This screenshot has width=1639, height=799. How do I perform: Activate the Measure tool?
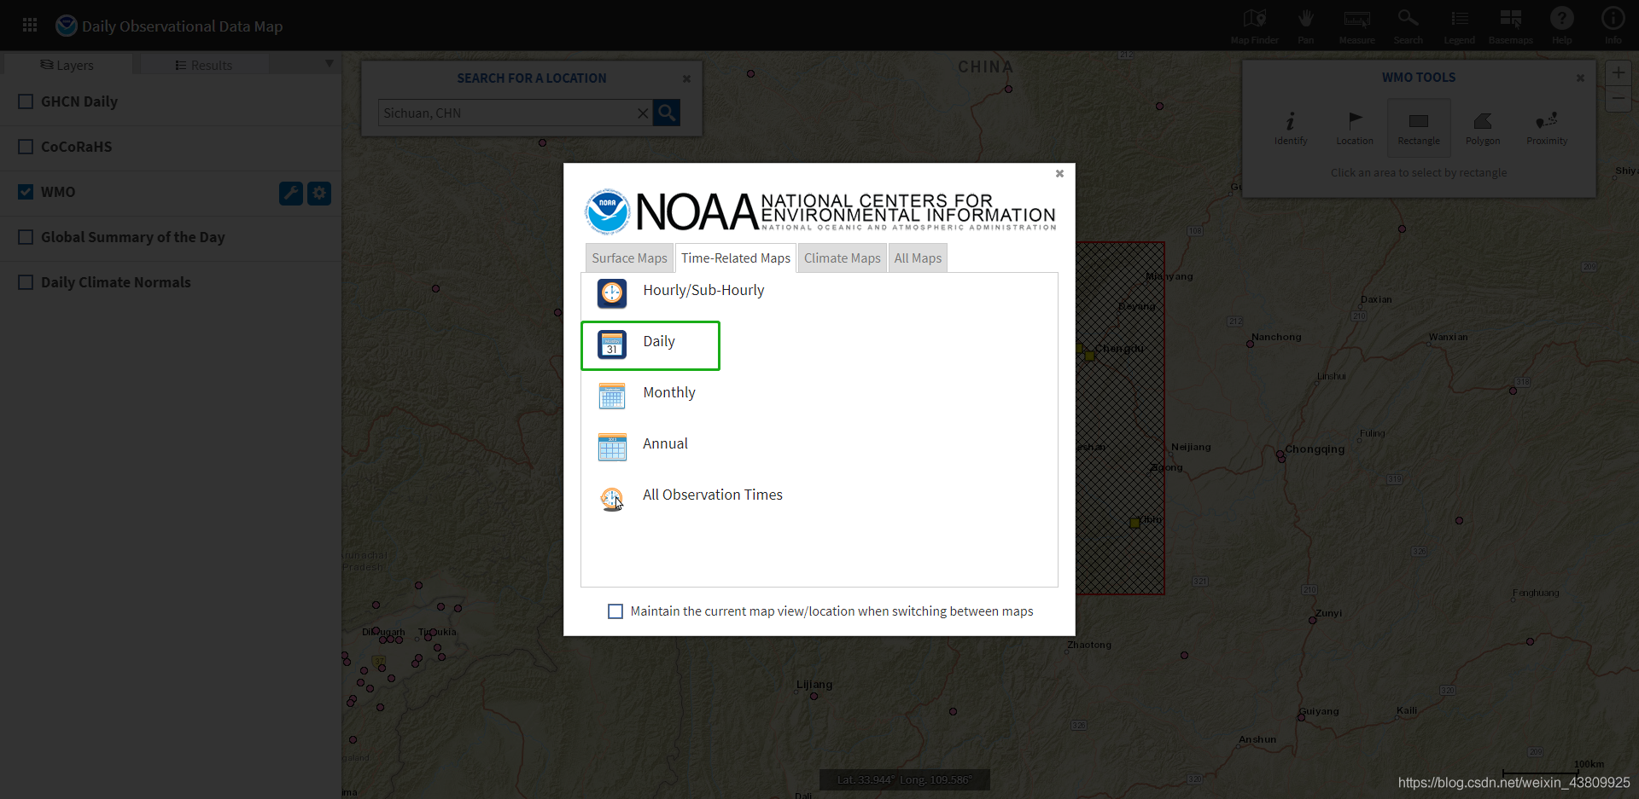tap(1356, 26)
